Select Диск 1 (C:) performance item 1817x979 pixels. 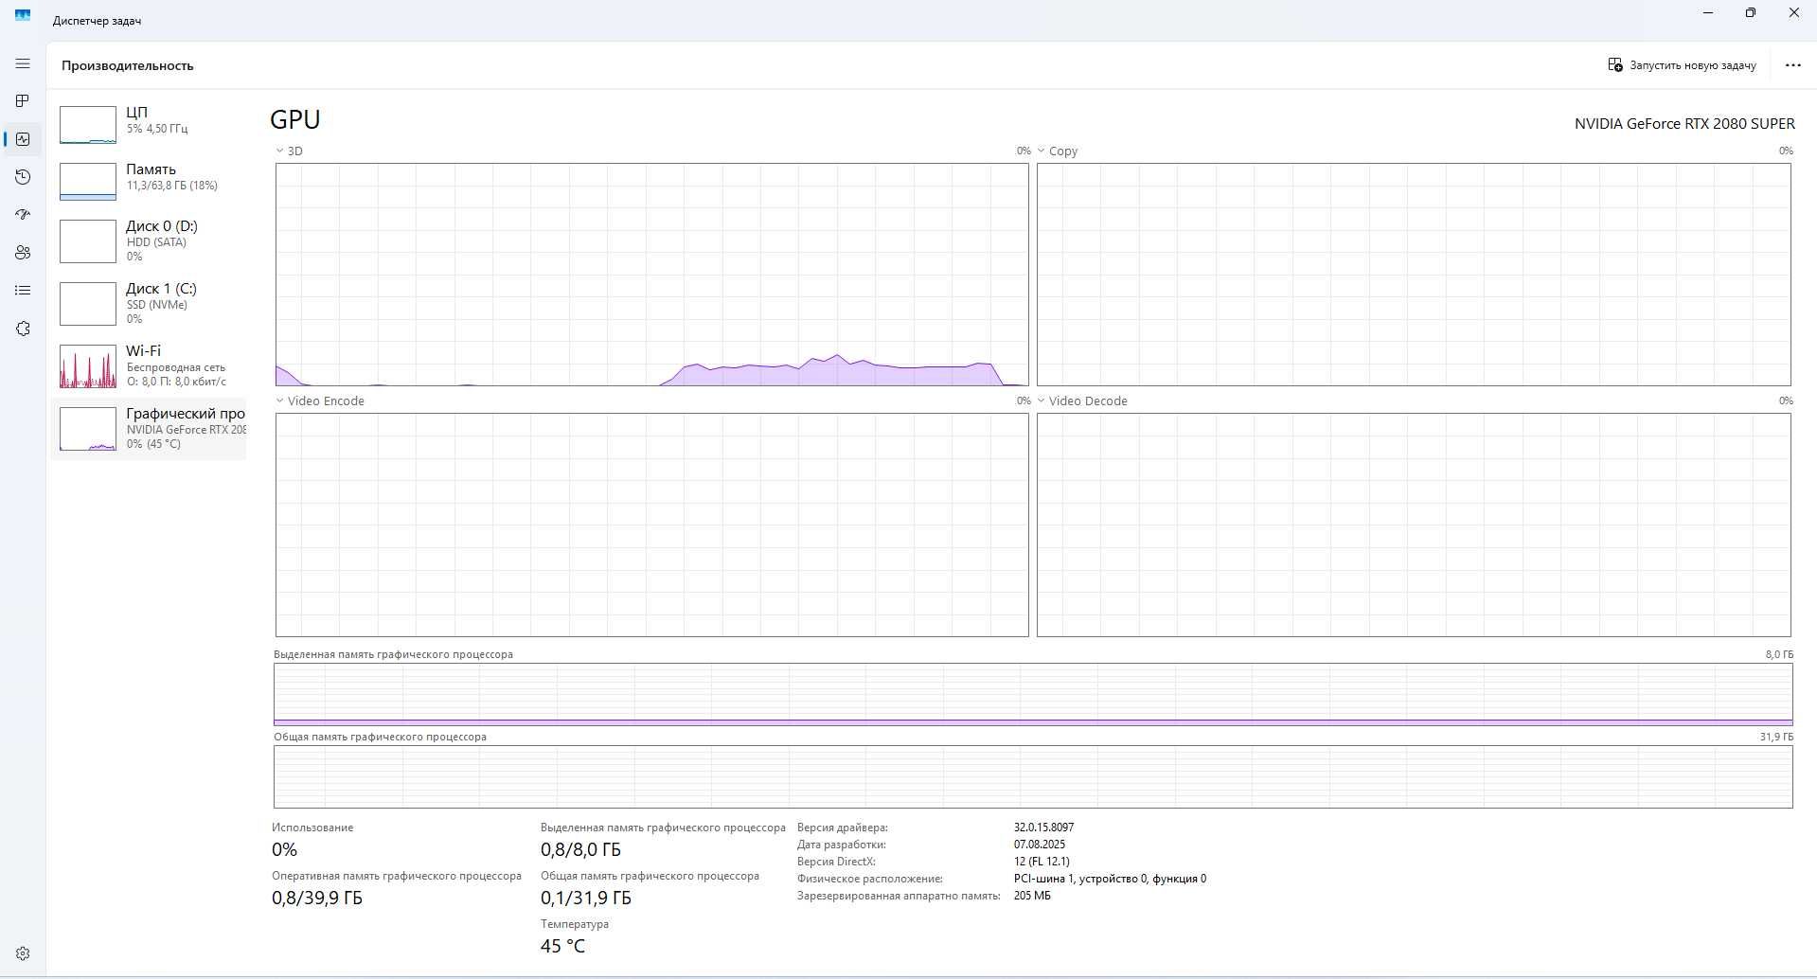click(x=149, y=303)
